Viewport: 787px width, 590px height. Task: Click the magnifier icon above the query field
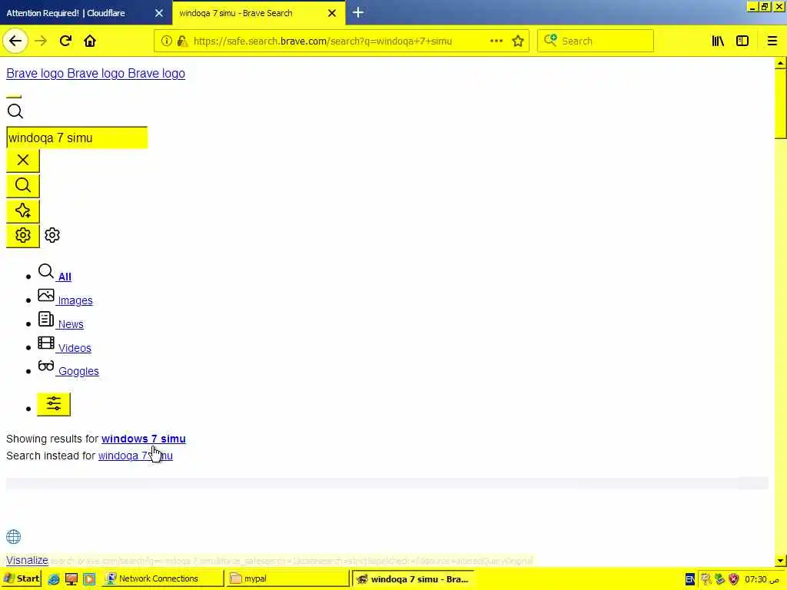[15, 111]
